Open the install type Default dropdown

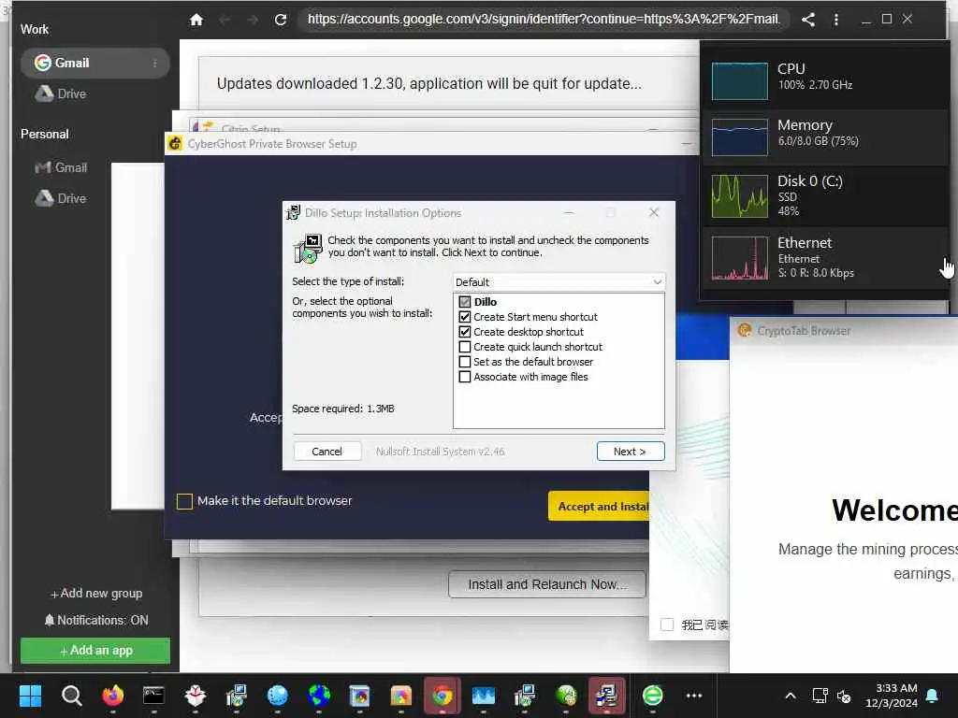coord(559,282)
